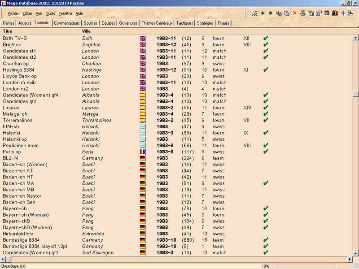Select the Poutiainen mem tournament

click(176, 145)
